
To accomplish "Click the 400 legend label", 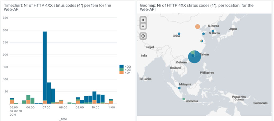I will pyautogui.click(x=128, y=67).
